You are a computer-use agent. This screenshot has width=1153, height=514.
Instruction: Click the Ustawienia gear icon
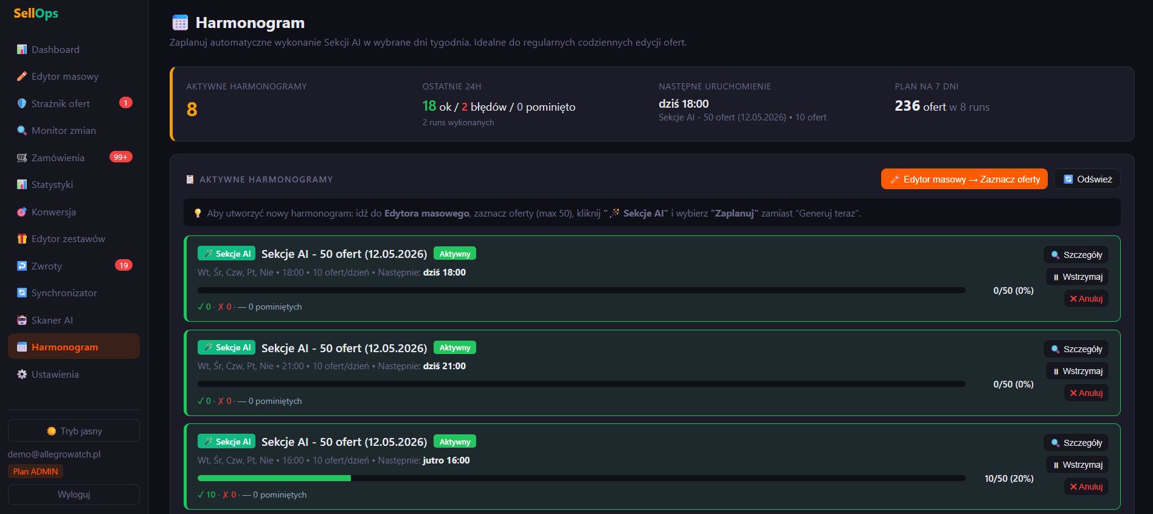[22, 374]
